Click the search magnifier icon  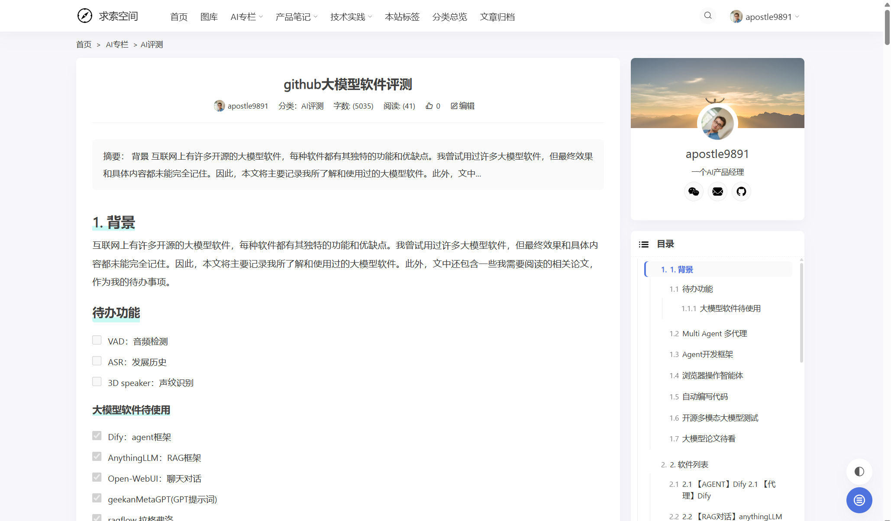[x=708, y=16]
